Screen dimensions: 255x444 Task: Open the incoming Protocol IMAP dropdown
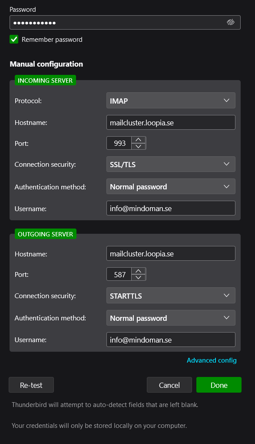pos(171,100)
